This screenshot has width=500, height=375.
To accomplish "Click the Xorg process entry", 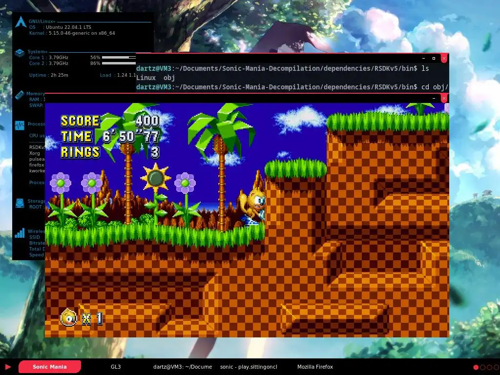I will pos(35,153).
